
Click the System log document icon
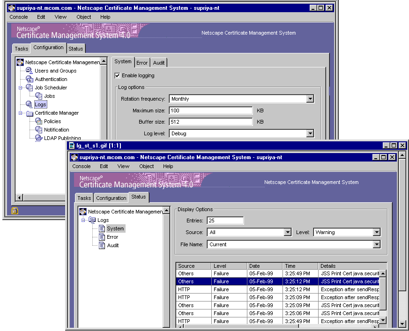pos(102,228)
